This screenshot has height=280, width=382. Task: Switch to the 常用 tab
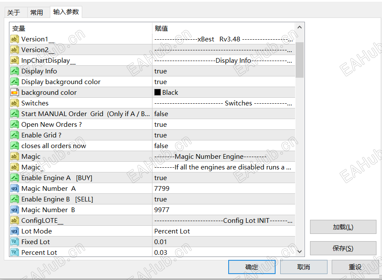pyautogui.click(x=37, y=12)
